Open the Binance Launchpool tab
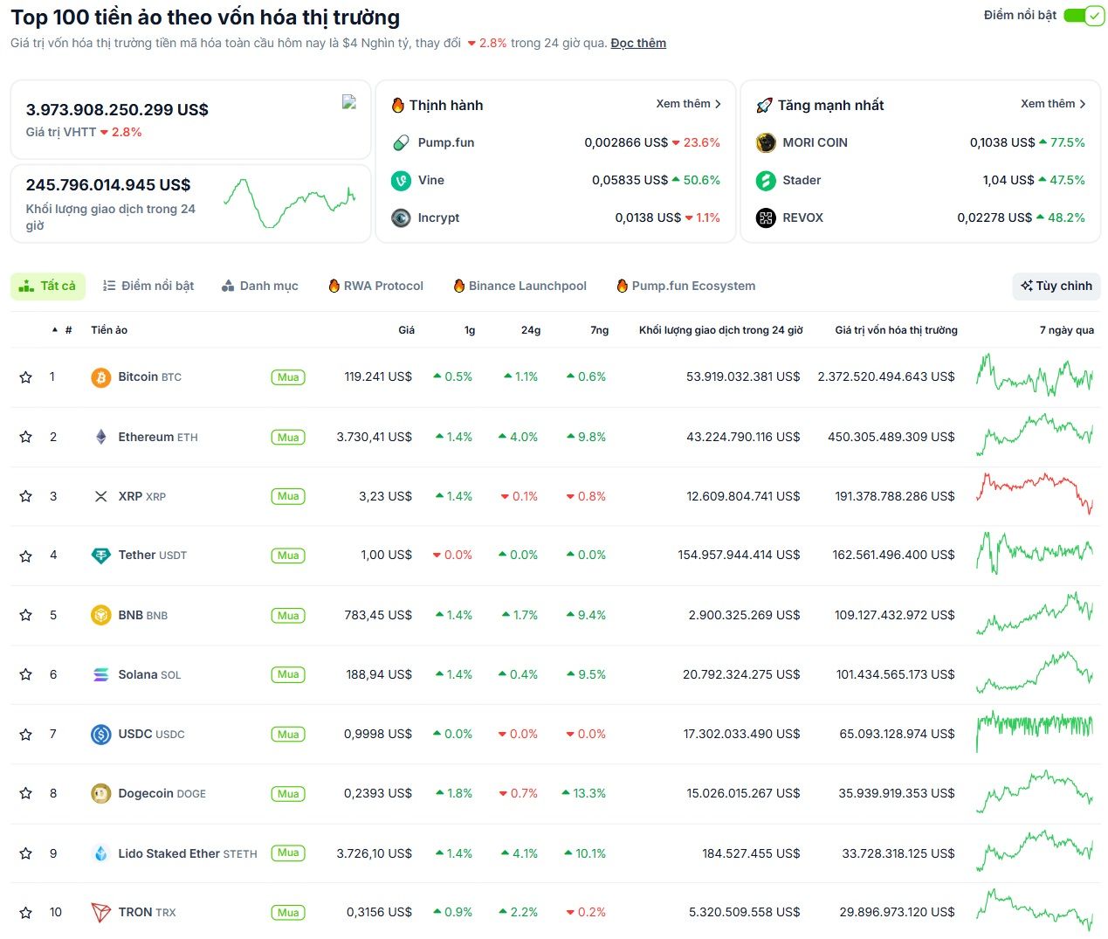This screenshot has width=1108, height=939. click(x=520, y=286)
